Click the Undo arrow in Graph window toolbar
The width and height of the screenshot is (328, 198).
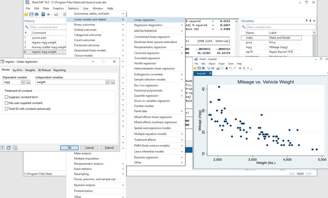click(x=230, y=68)
